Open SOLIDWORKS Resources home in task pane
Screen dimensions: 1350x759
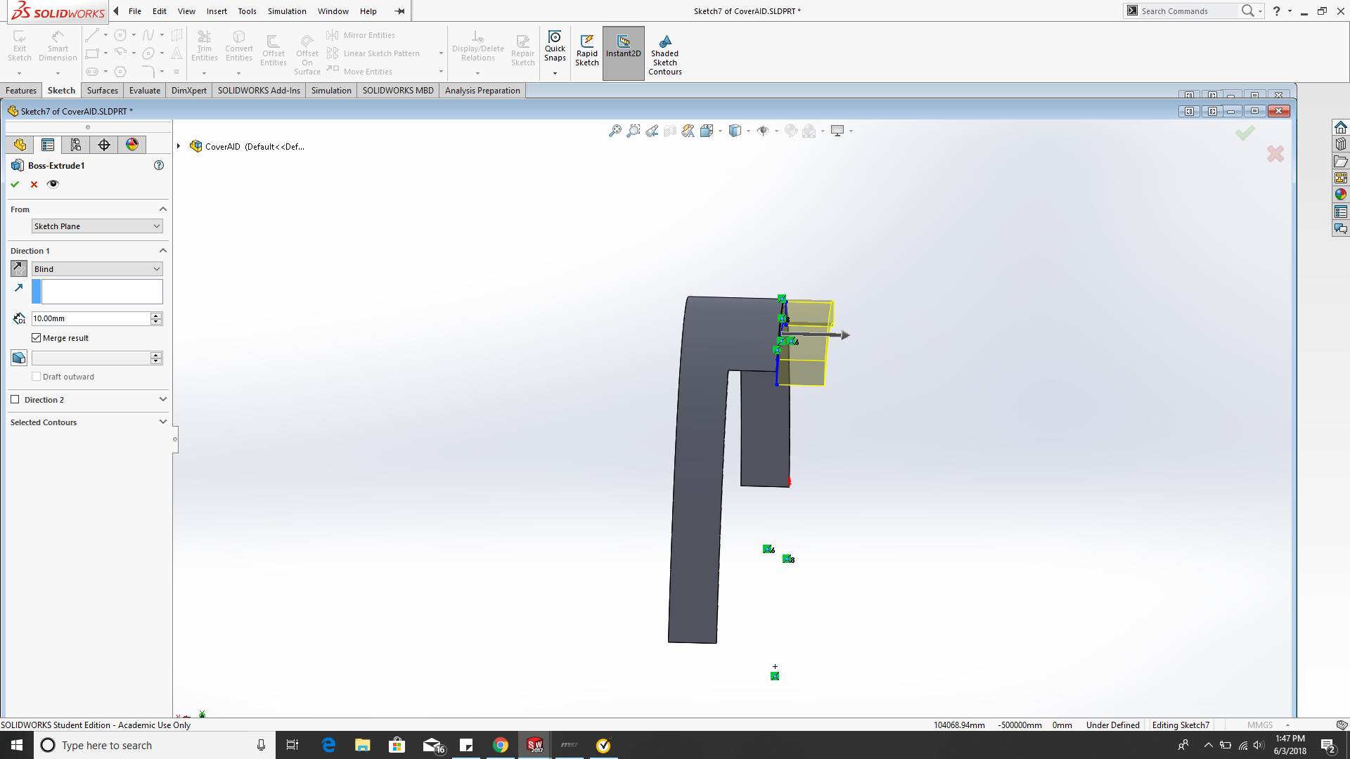point(1341,127)
